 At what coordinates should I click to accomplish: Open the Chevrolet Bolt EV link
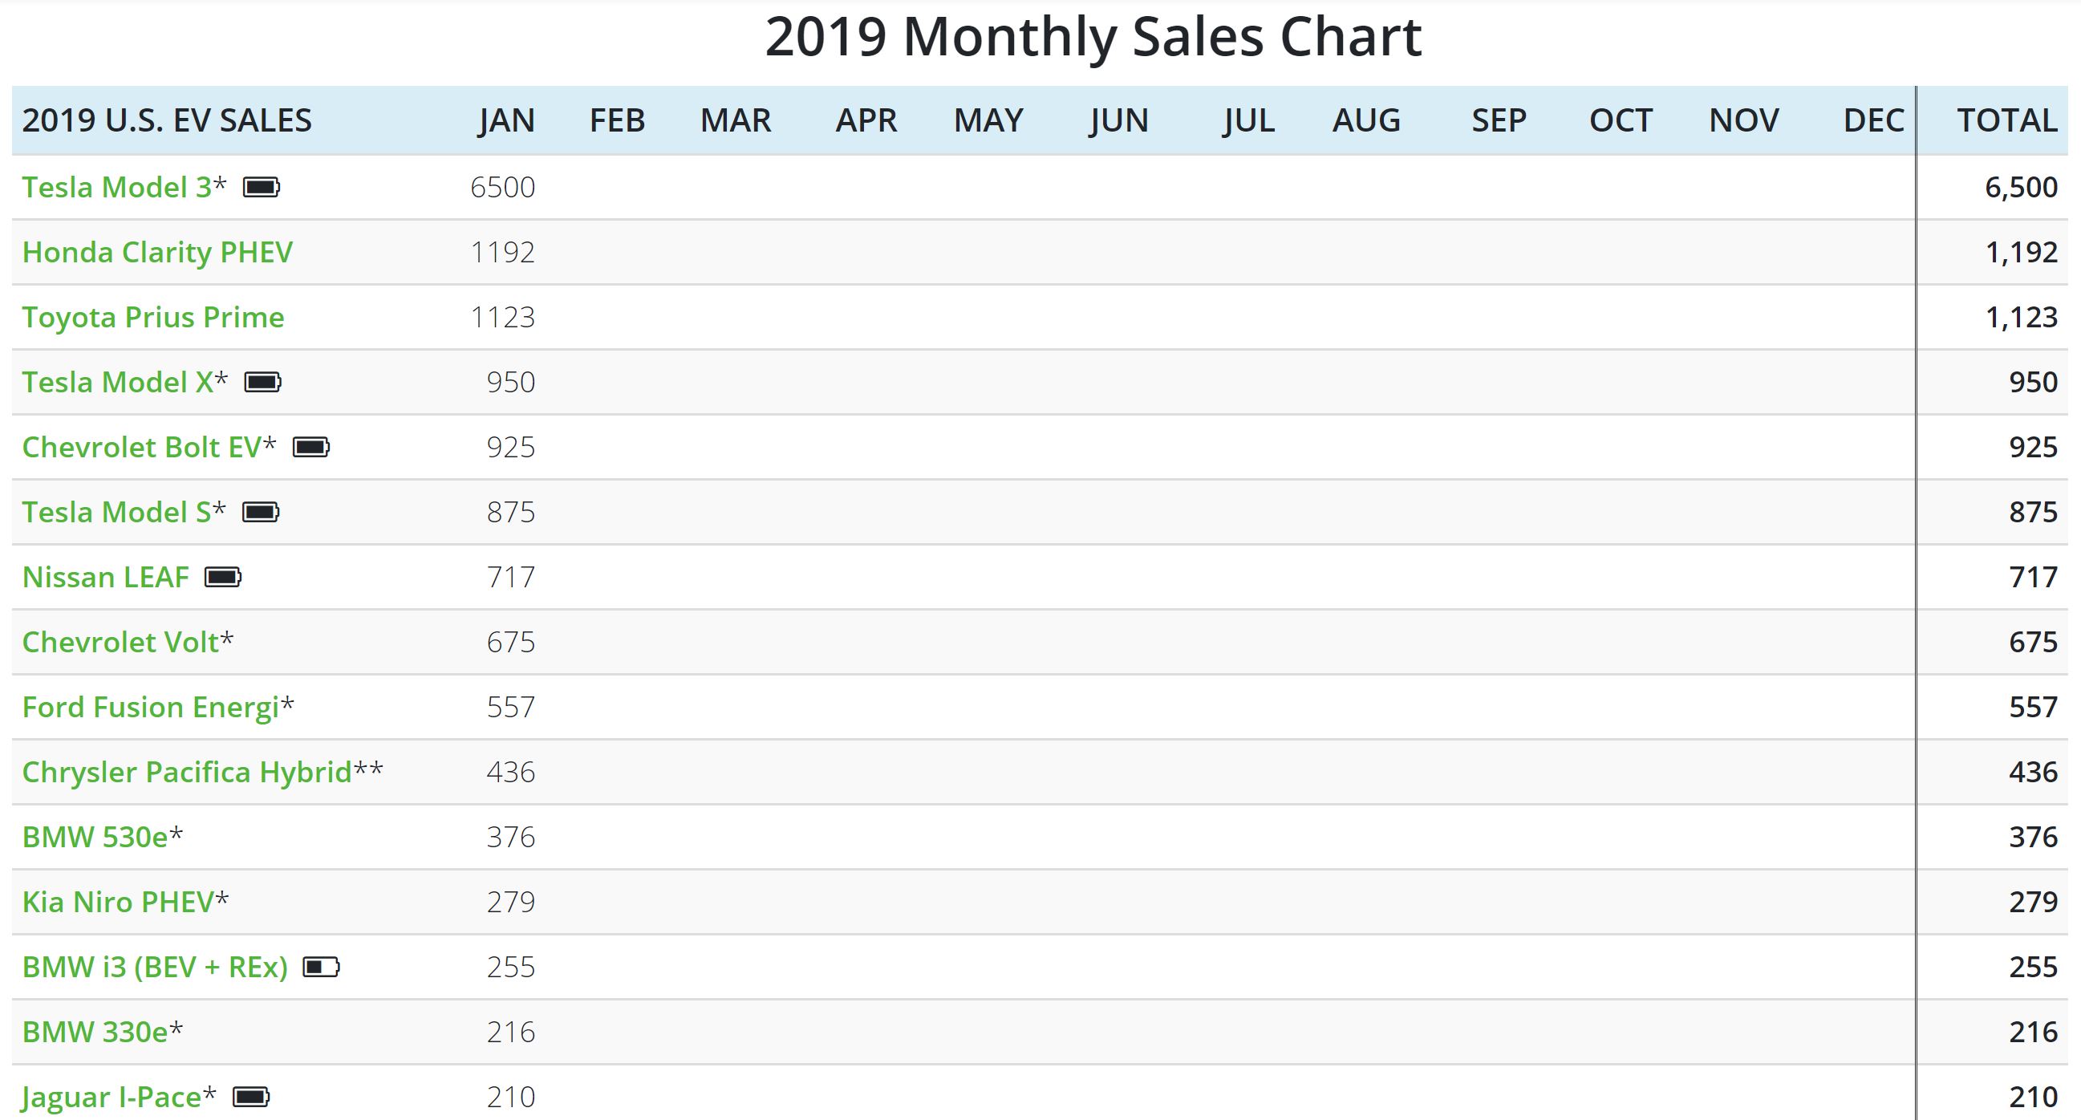point(142,447)
